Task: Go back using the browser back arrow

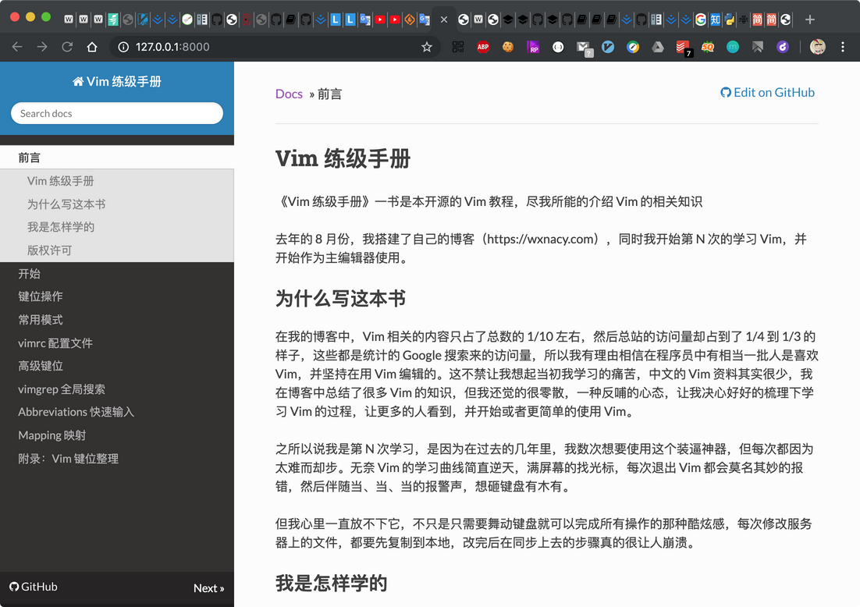Action: 17,47
